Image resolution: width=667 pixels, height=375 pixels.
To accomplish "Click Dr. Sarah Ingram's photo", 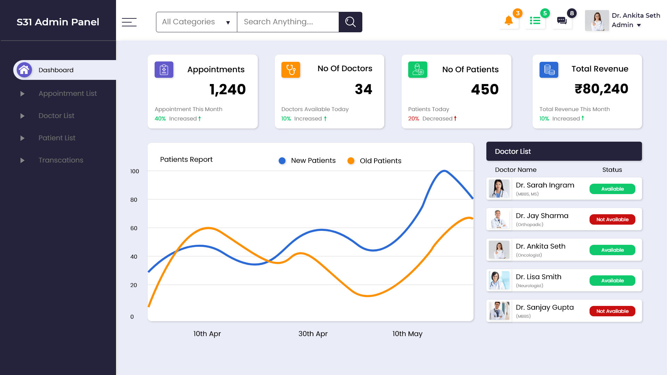I will tap(499, 189).
